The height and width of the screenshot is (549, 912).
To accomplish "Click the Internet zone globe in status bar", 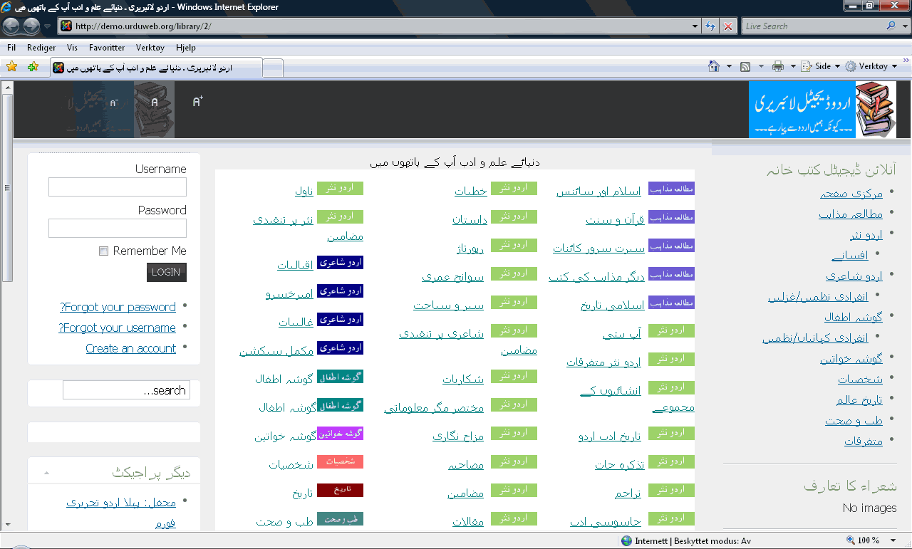I will 626,541.
